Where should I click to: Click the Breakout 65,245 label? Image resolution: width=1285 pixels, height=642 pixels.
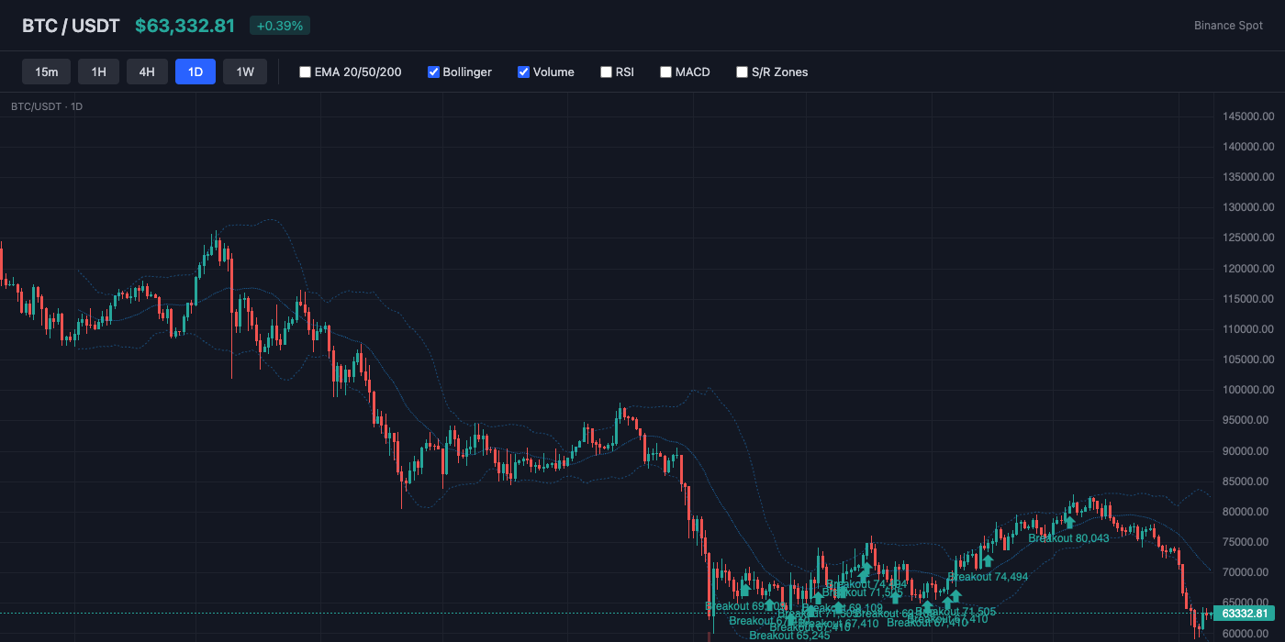[789, 636]
